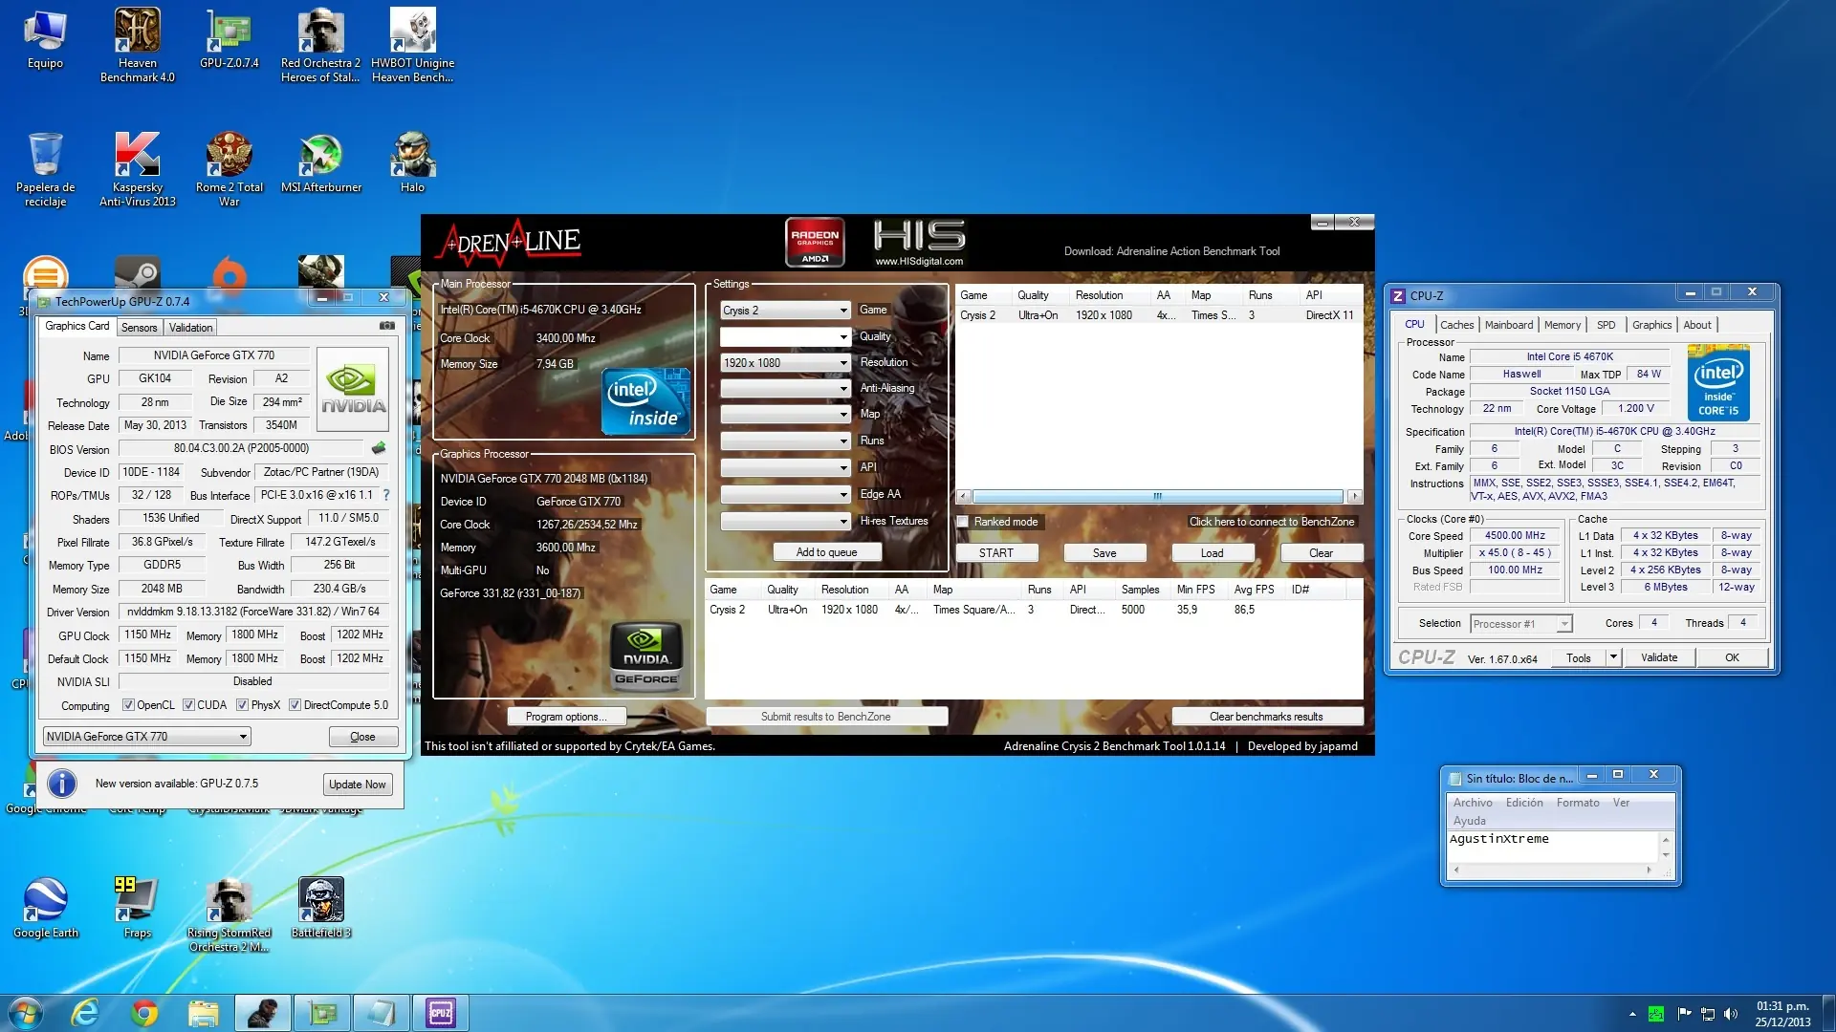The image size is (1836, 1032).
Task: Click GPU-Z screenshot camera icon
Action: [x=386, y=326]
